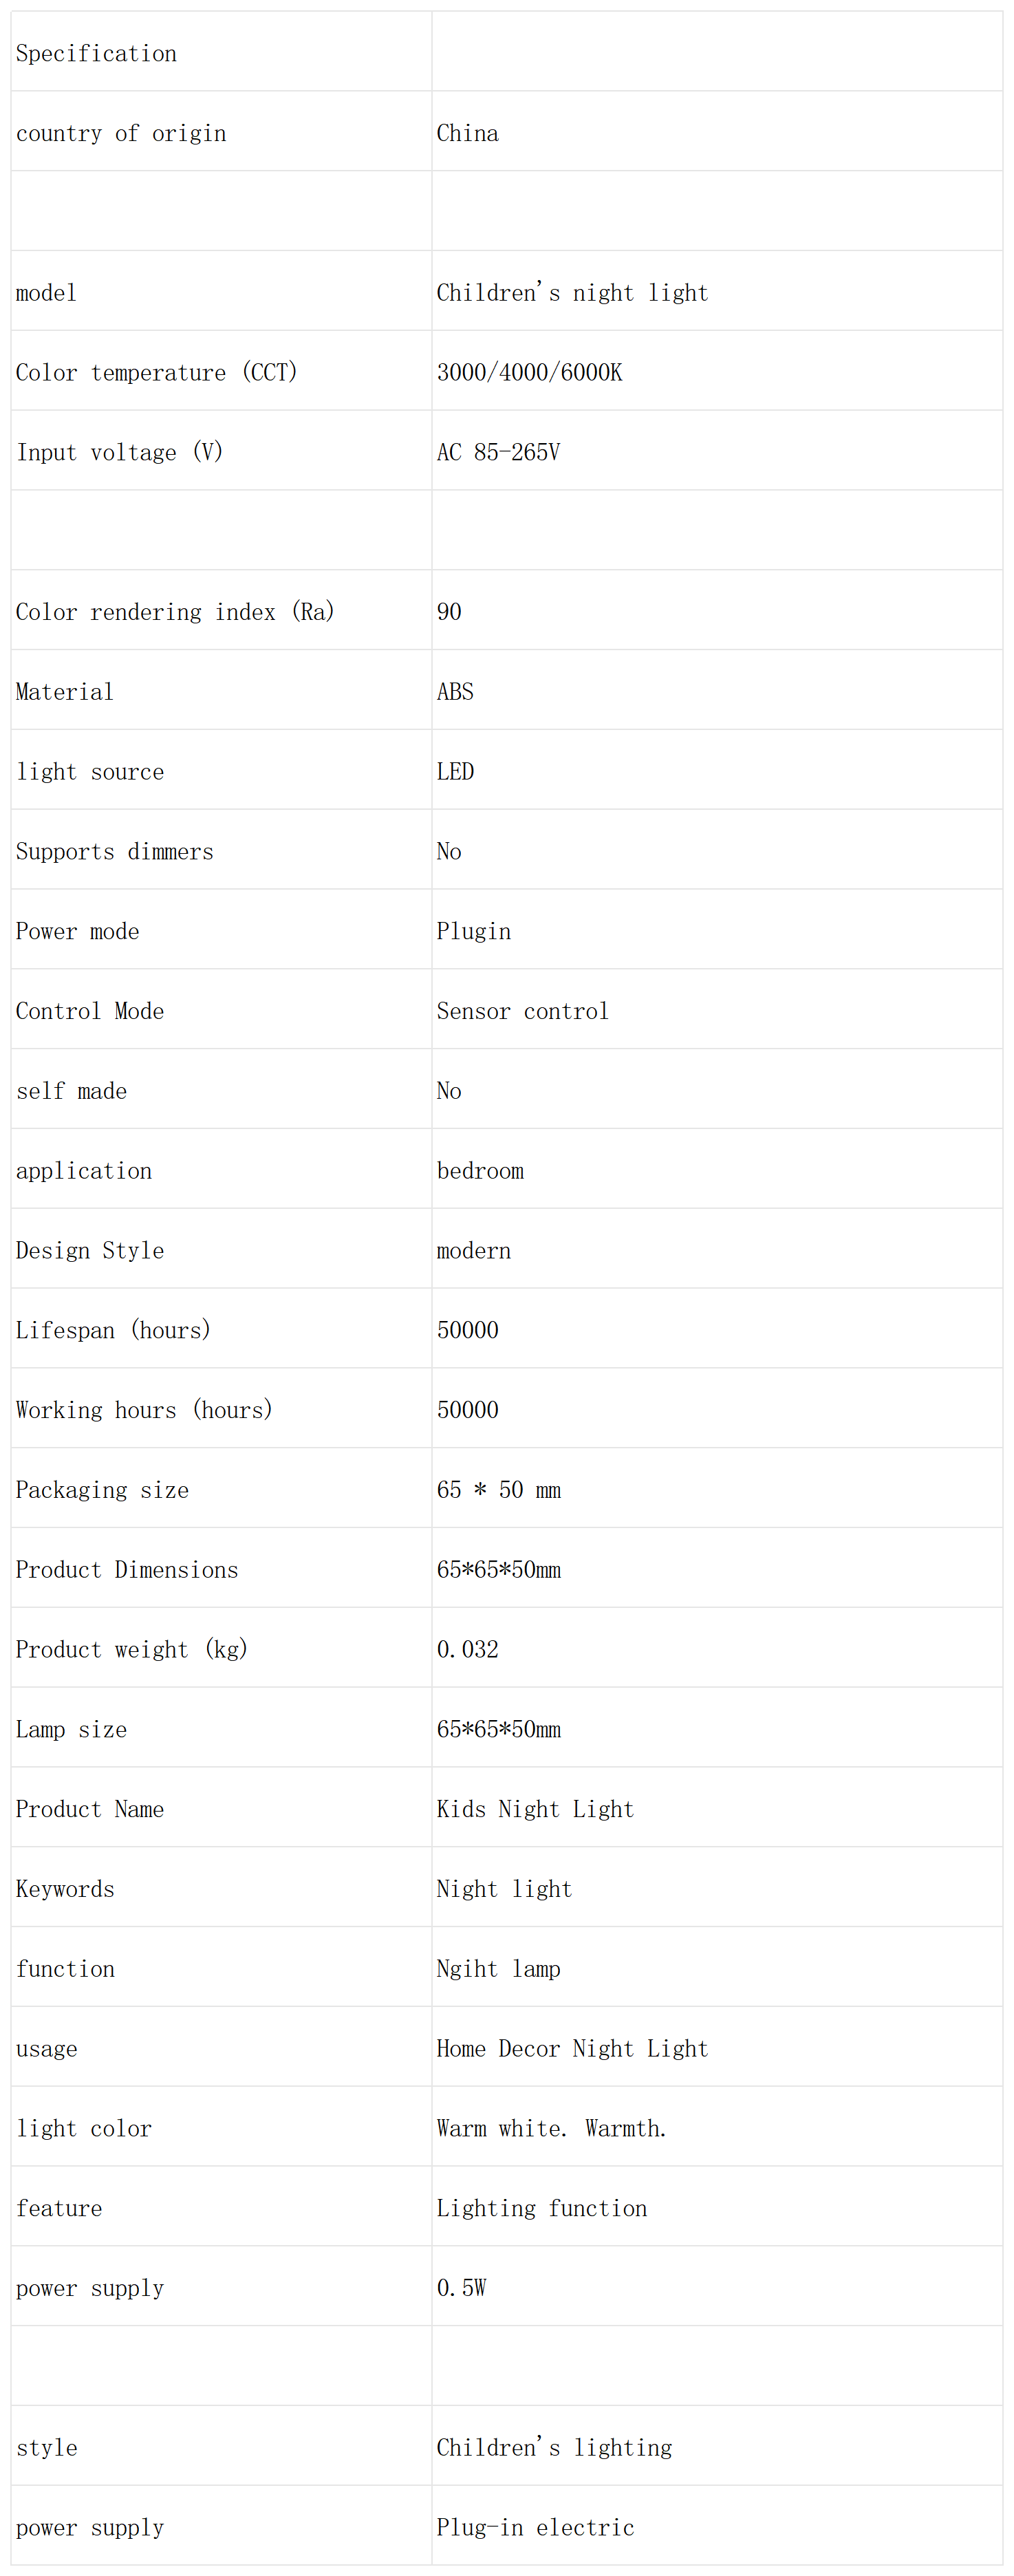
Task: Click the "Home Decor Night Light" usage value
Action: point(572,2048)
